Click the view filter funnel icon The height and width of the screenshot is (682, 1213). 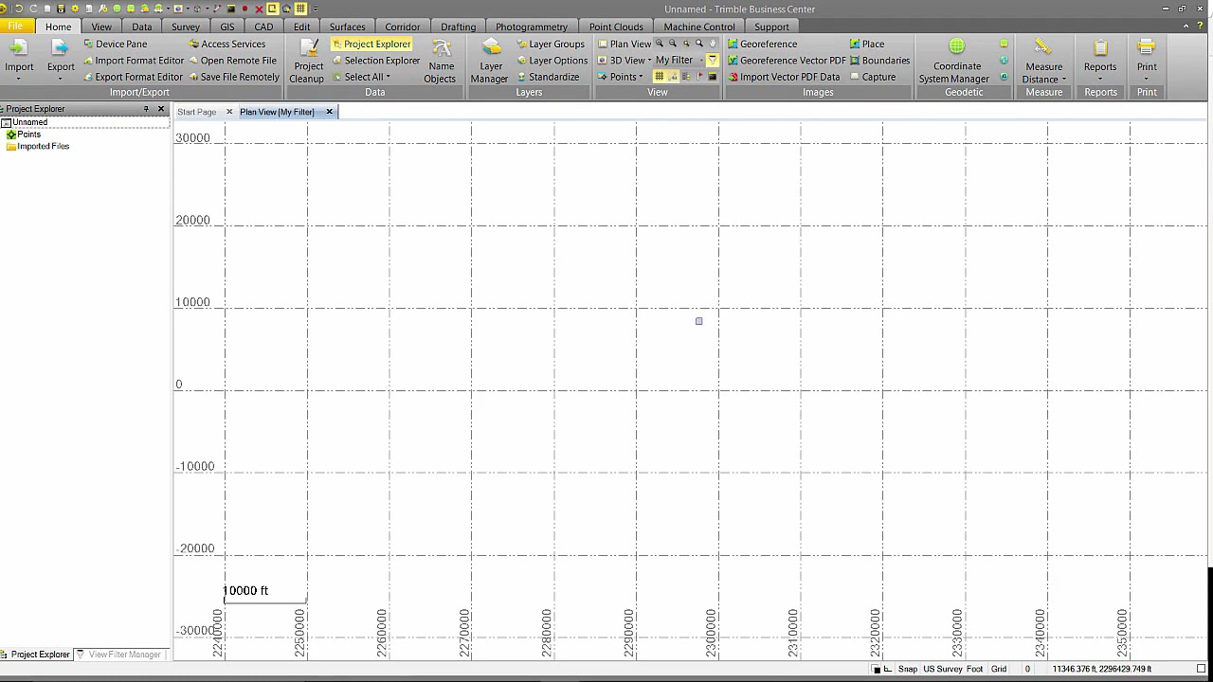pos(713,61)
